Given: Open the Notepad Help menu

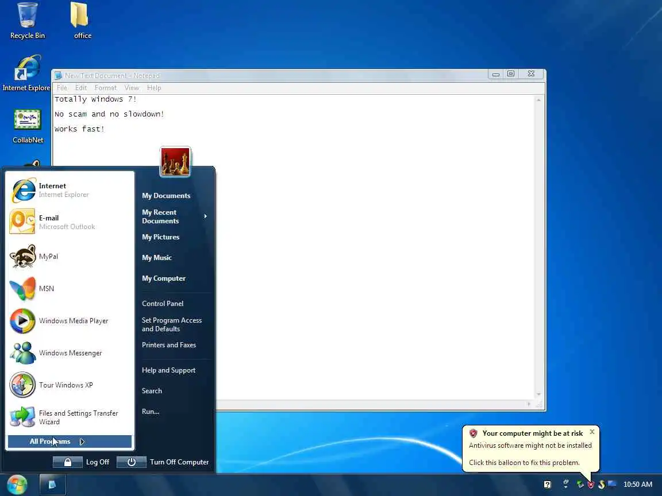Looking at the screenshot, I should click(x=154, y=88).
